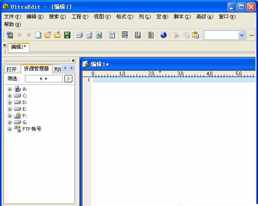Open the 搜索(S) menu
Viewport: 258px width, 206px height.
(x=57, y=17)
